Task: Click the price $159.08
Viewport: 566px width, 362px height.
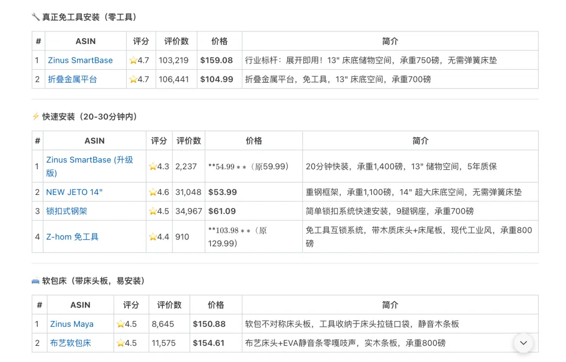Action: click(x=216, y=60)
